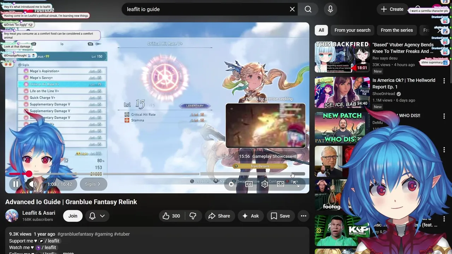Open the Ask AI feature
Screen dimensions: 452x254
[250, 216]
